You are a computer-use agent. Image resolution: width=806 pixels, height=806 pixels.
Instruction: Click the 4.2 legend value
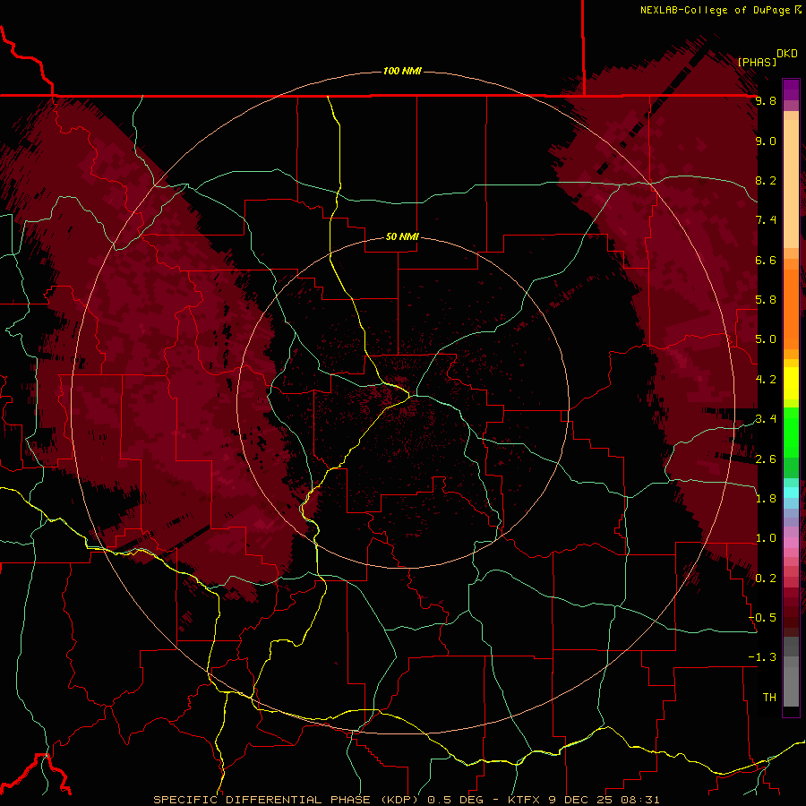pyautogui.click(x=766, y=380)
